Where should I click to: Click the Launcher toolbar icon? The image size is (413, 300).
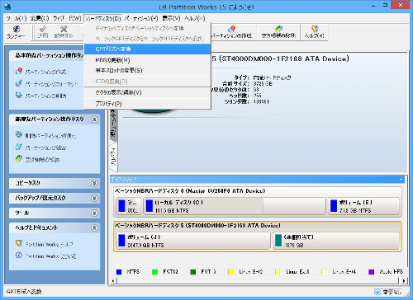tap(17, 32)
